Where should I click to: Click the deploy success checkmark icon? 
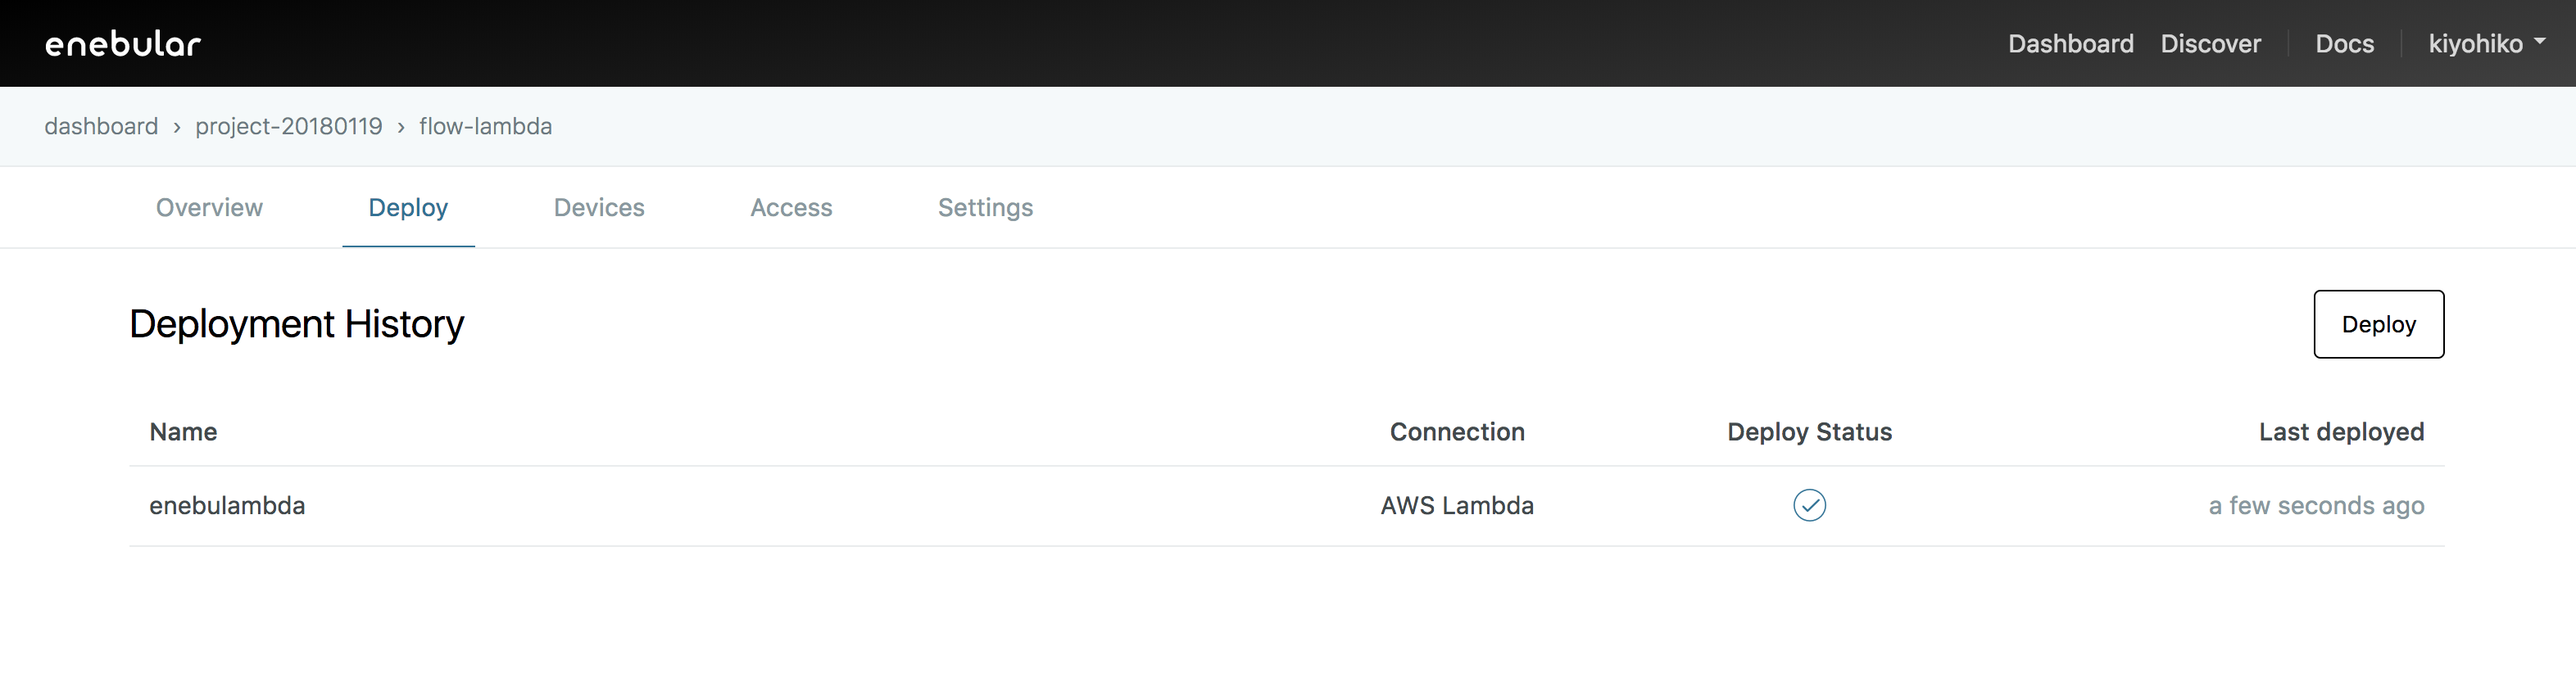[1809, 505]
